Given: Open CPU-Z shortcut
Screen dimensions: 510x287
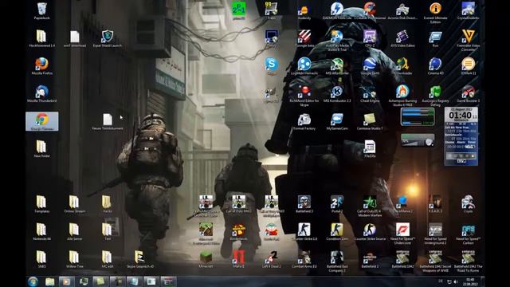Looking at the screenshot, I should (370, 38).
